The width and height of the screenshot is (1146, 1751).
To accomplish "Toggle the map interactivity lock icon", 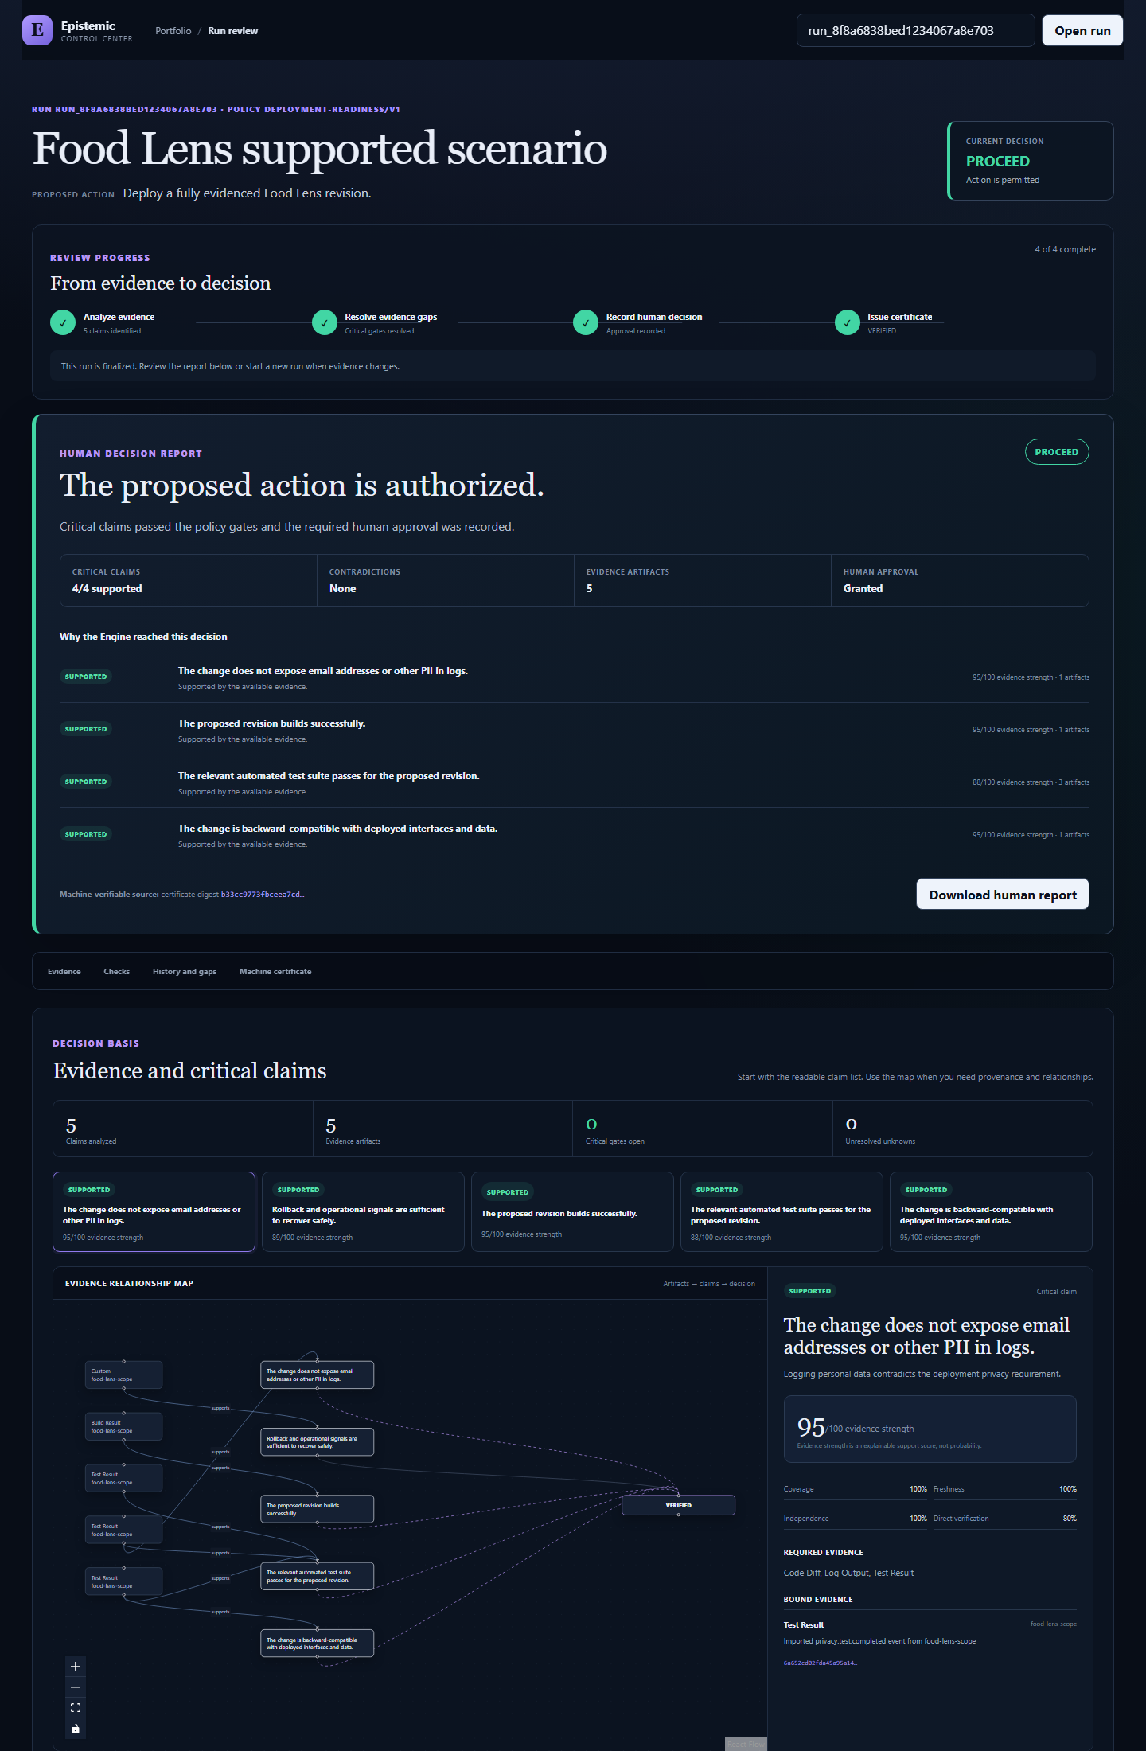I will click(76, 1729).
